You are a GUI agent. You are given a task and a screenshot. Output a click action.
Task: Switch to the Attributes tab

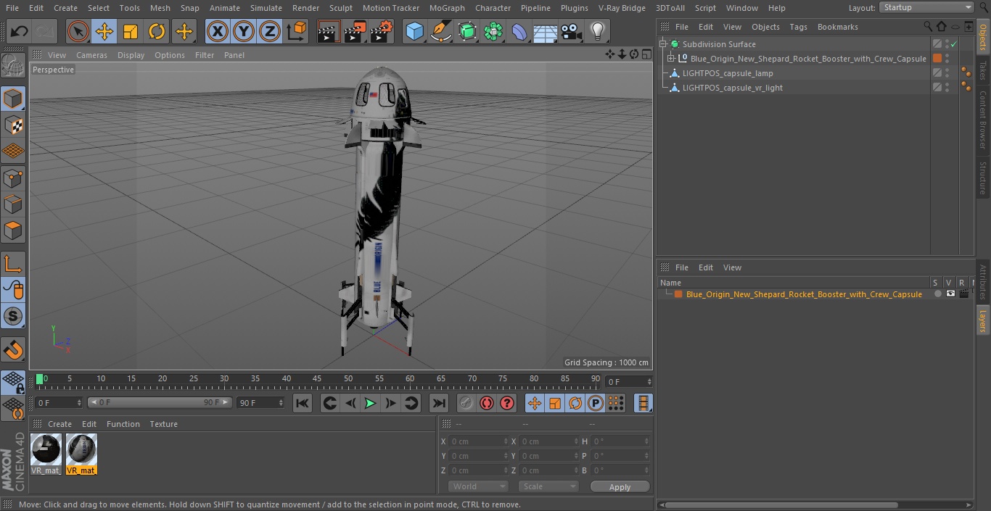(x=983, y=282)
